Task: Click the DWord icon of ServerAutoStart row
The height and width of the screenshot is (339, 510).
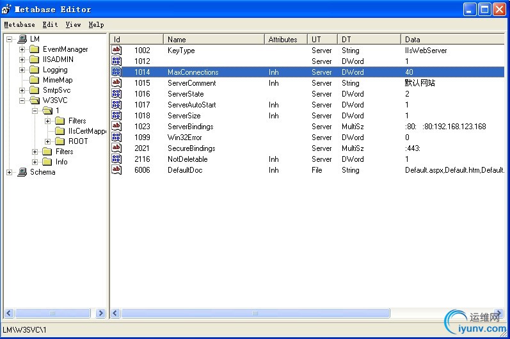Action: click(116, 105)
